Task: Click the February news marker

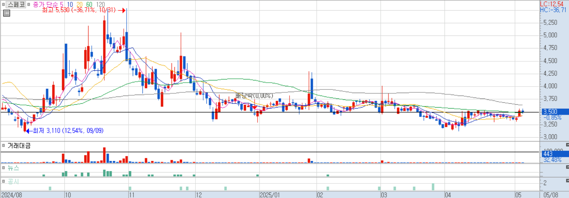Action: (328, 175)
